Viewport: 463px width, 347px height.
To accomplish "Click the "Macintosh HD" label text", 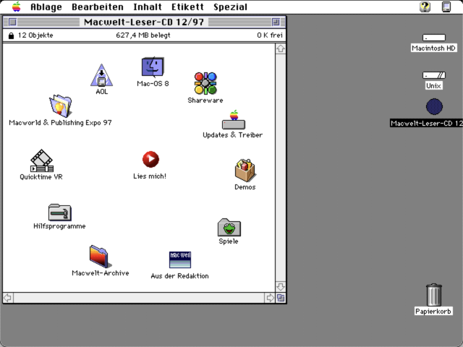I will click(x=434, y=48).
